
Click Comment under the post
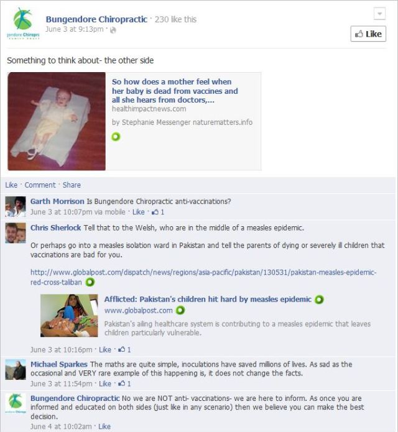[x=40, y=185]
